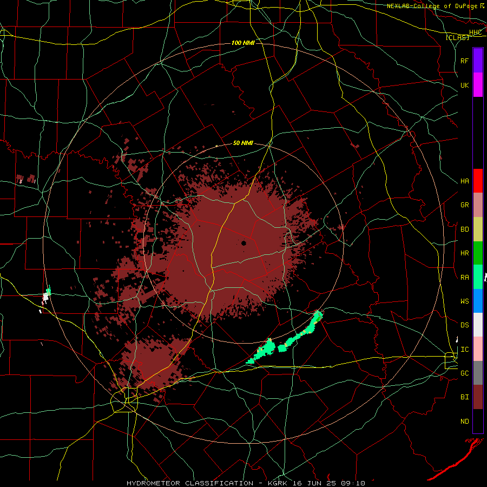This screenshot has width=487, height=487.
Task: Click the ND black legend swatch
Action: tap(478, 421)
